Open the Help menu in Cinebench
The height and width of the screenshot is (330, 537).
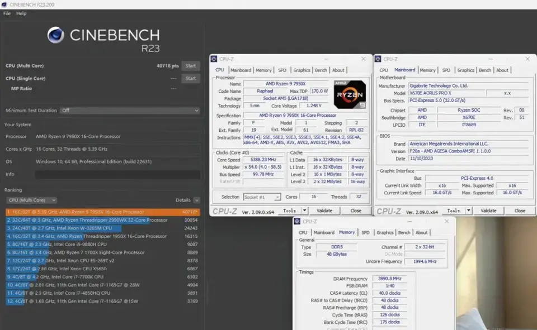click(21, 13)
